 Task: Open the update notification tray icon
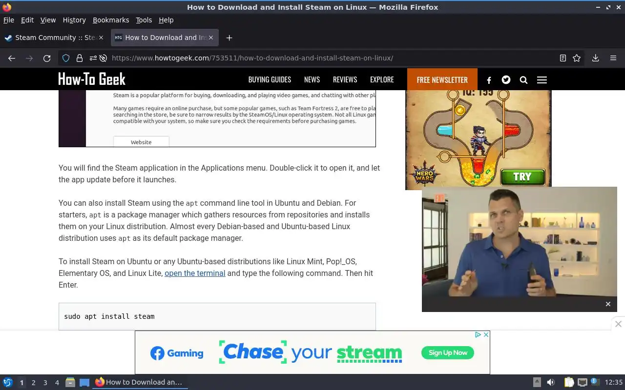click(x=594, y=382)
